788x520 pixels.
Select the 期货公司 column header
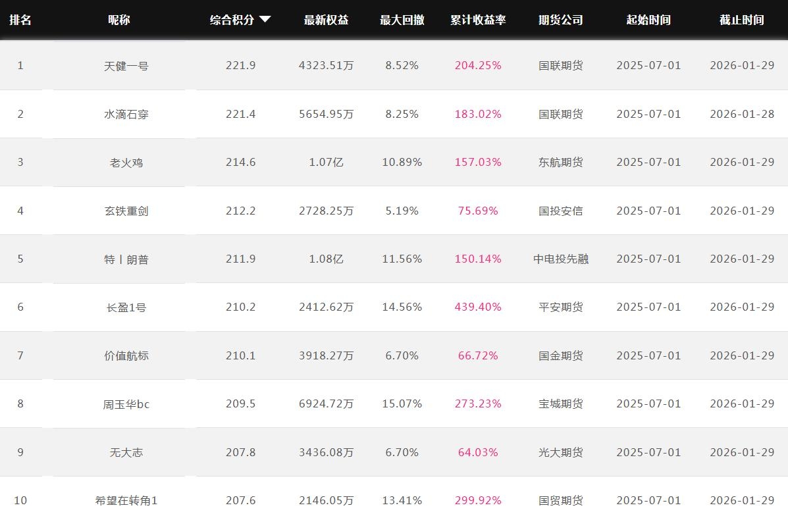[560, 20]
